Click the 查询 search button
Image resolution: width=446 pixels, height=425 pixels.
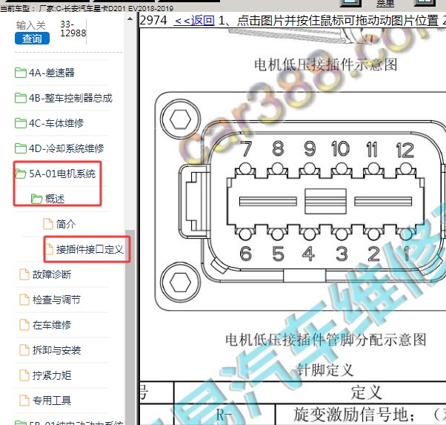32,39
